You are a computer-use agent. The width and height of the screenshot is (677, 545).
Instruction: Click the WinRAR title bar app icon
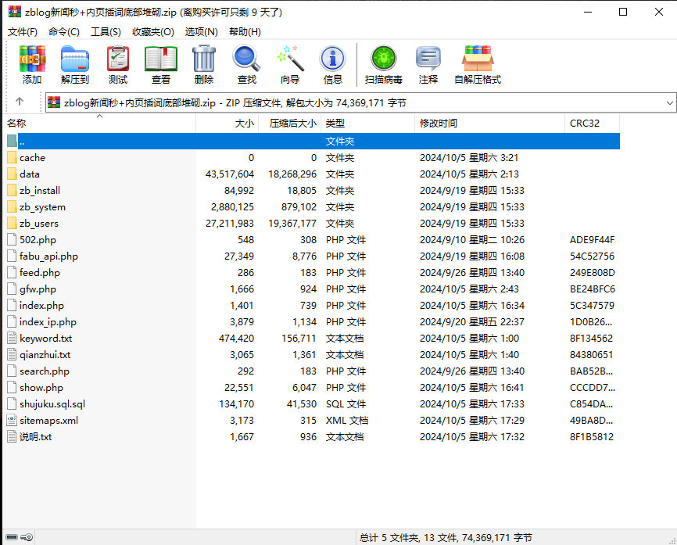[x=14, y=12]
